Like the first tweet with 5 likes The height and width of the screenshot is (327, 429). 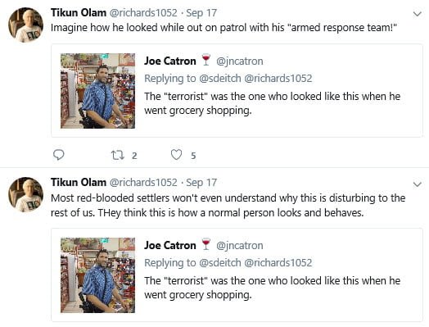(176, 155)
